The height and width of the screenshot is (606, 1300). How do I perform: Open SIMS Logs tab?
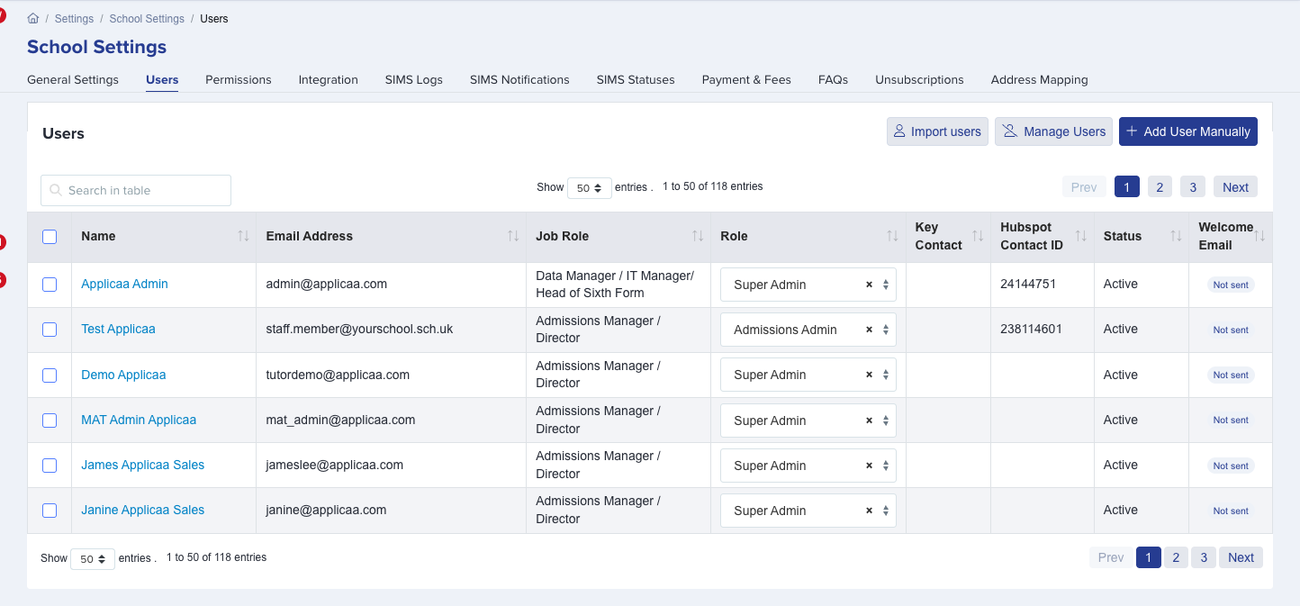point(414,79)
